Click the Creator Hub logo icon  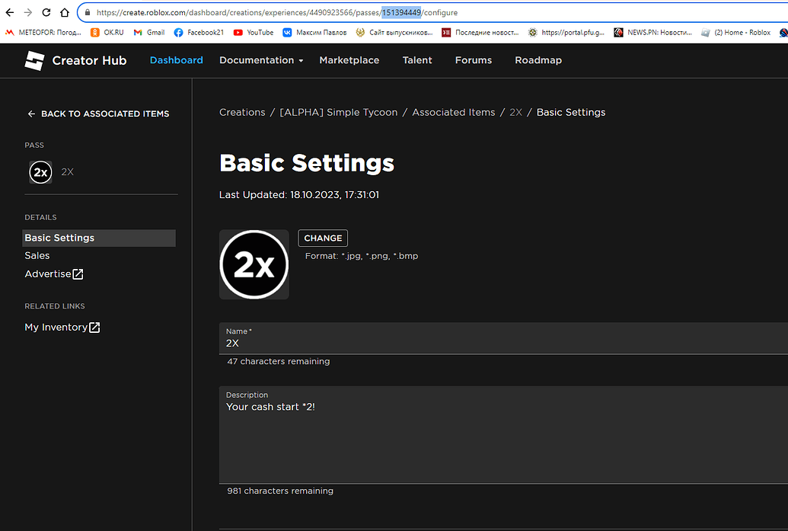(x=34, y=60)
